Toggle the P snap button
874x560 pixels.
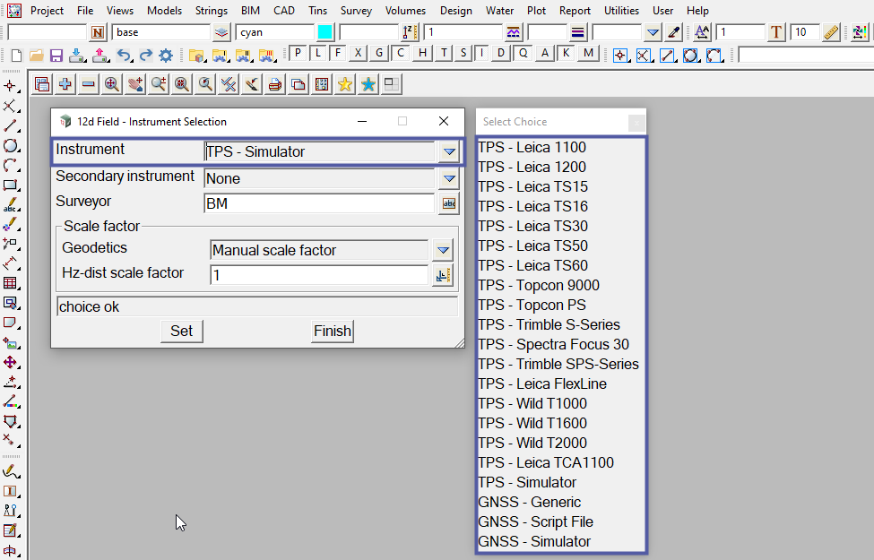point(298,54)
